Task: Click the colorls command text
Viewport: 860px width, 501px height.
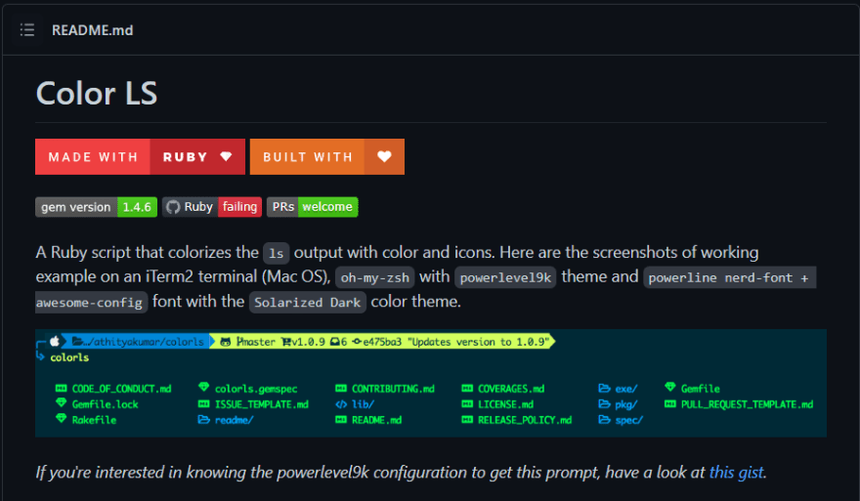Action: pyautogui.click(x=69, y=357)
